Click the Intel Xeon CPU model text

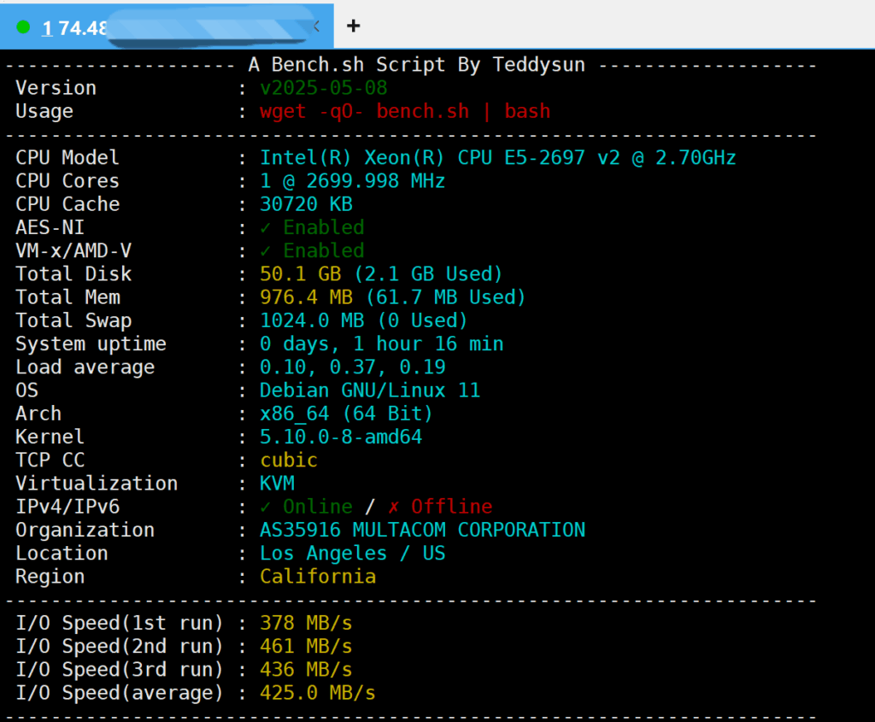coord(497,158)
